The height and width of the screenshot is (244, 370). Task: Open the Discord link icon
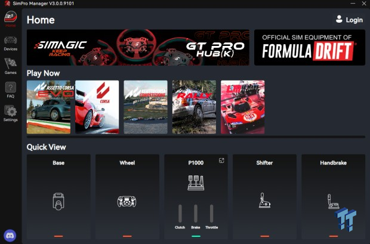tap(10, 236)
